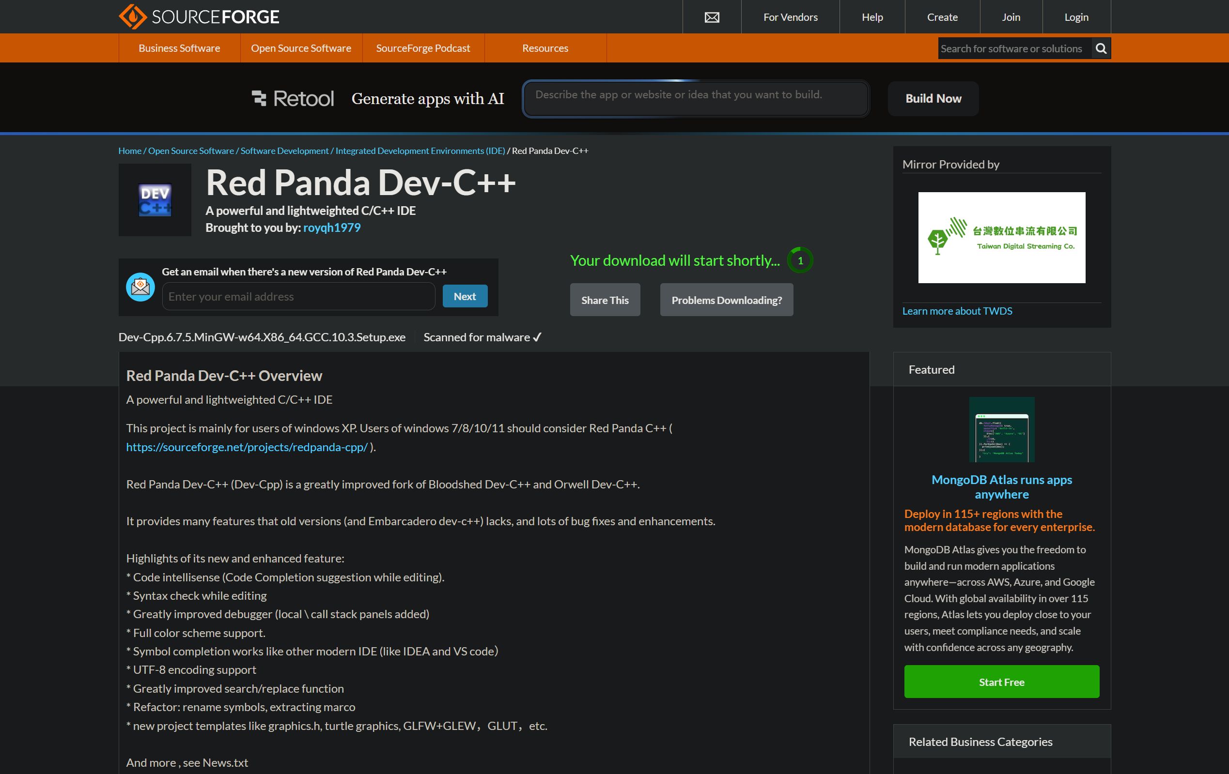1229x774 pixels.
Task: Open the Resources menu
Action: 545,48
